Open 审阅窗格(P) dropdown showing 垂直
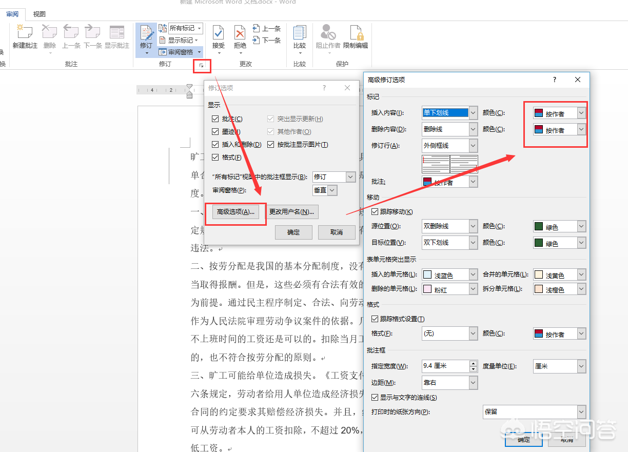 click(325, 190)
